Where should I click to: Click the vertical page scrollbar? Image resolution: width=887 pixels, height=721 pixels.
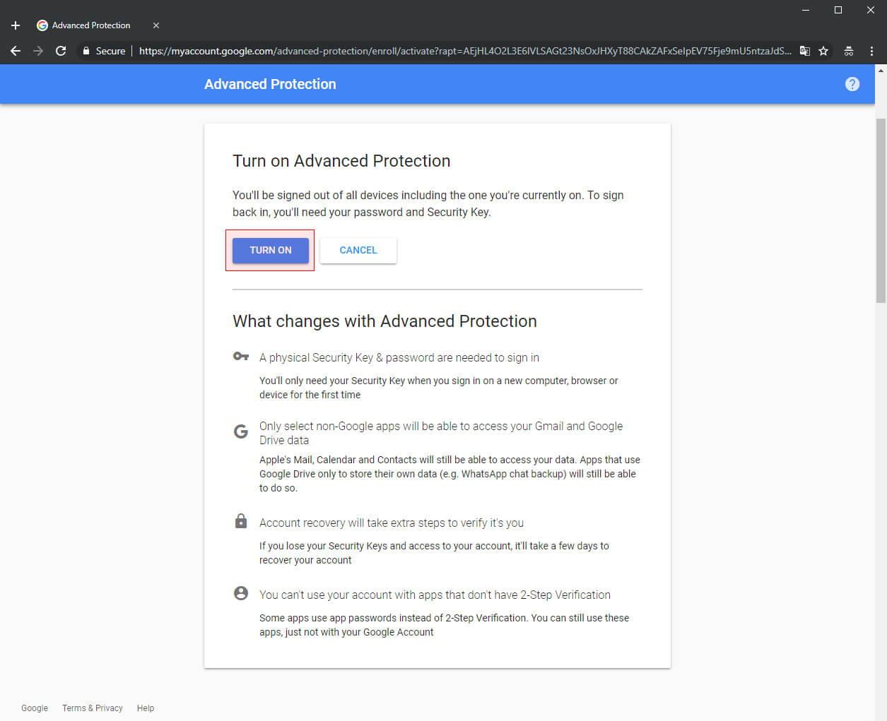pos(881,212)
